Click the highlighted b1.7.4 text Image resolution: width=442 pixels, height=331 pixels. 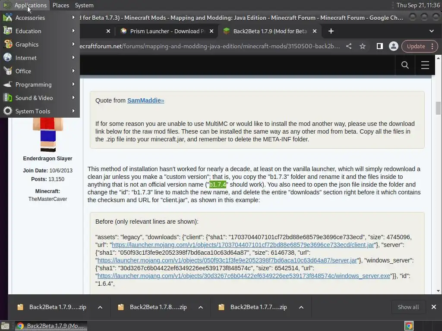point(218,184)
